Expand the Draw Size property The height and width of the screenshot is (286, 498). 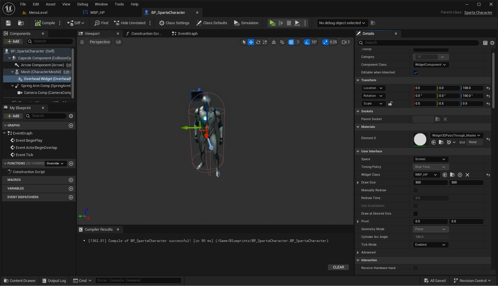coord(358,183)
